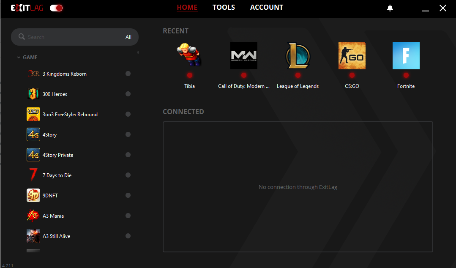Image resolution: width=456 pixels, height=268 pixels.
Task: Minimize the ExitLag window
Action: pos(426,11)
